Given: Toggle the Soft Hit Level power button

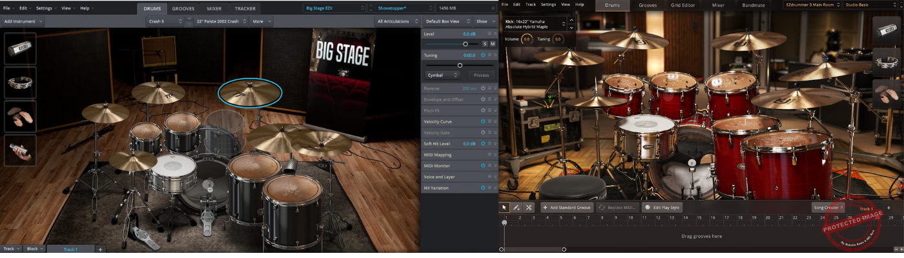Looking at the screenshot, I should pos(482,143).
